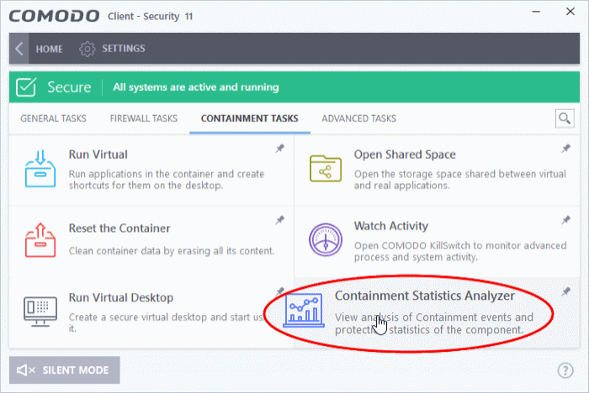Click the Open Shared Space folder icon
The width and height of the screenshot is (589, 393).
(326, 169)
